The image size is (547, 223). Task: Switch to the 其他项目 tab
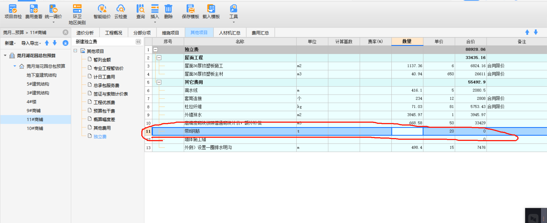click(199, 33)
